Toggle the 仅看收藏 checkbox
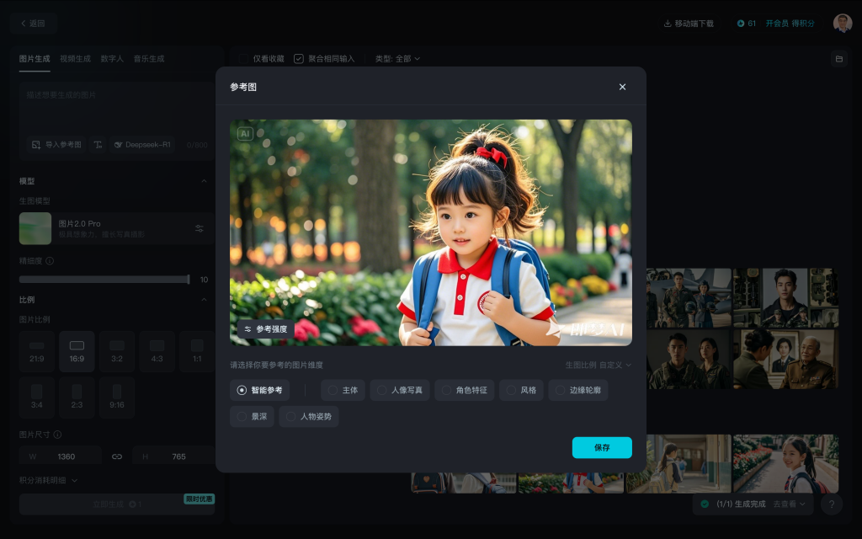Viewport: 862px width, 539px height. (243, 59)
